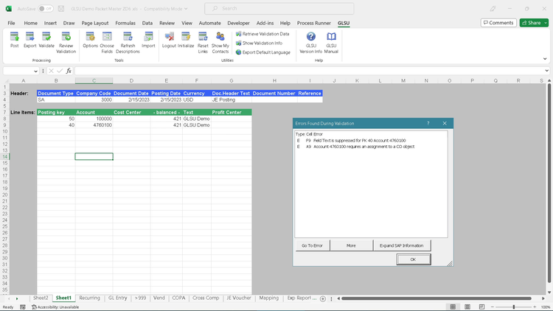Open GLSU Options
553x311 pixels.
(90, 40)
